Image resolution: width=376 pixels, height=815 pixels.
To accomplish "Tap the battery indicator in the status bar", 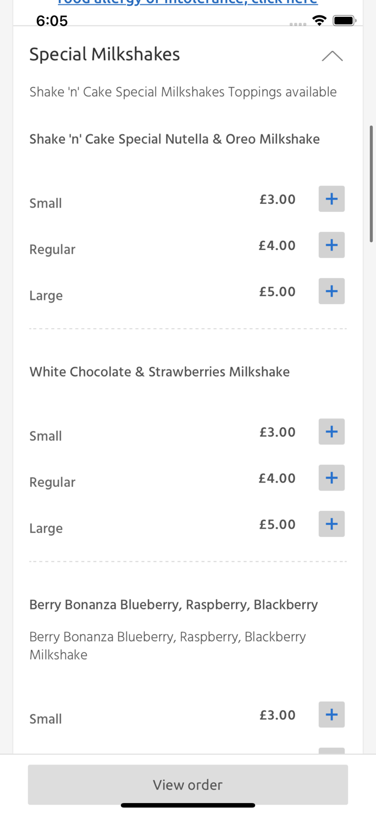I will point(344,20).
